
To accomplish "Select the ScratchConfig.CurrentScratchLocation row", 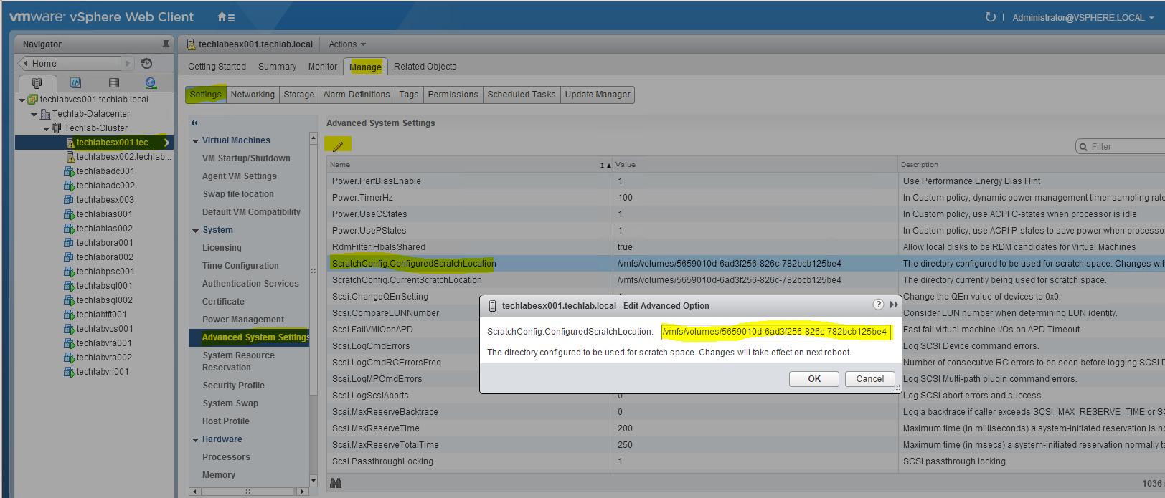I will tap(746, 280).
